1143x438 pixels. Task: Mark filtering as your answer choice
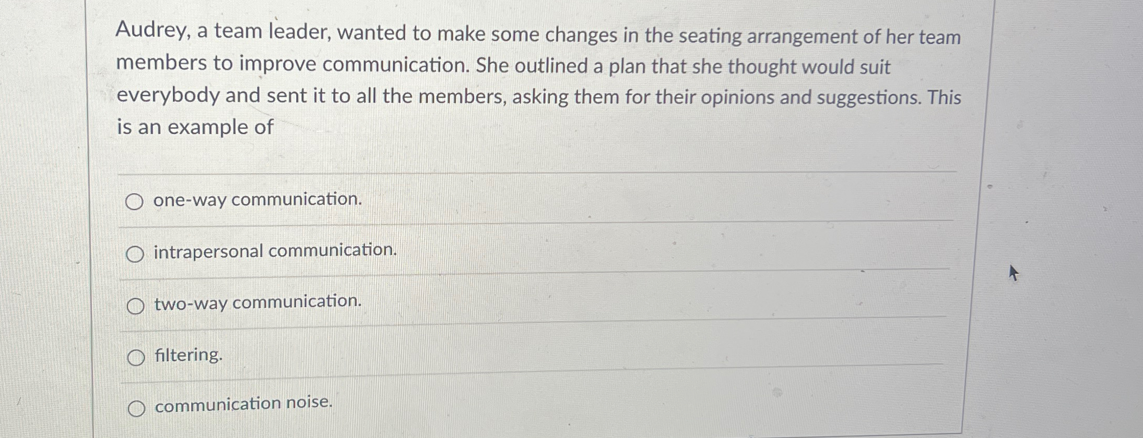[137, 357]
